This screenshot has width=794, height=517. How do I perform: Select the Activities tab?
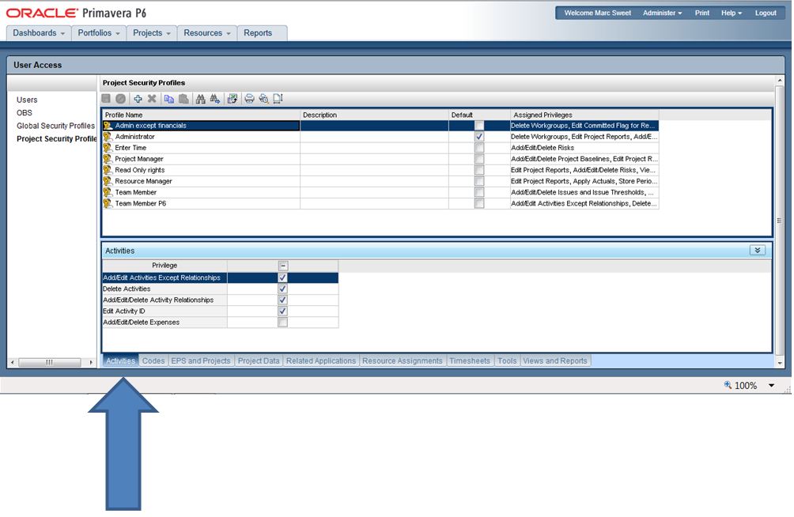click(120, 360)
